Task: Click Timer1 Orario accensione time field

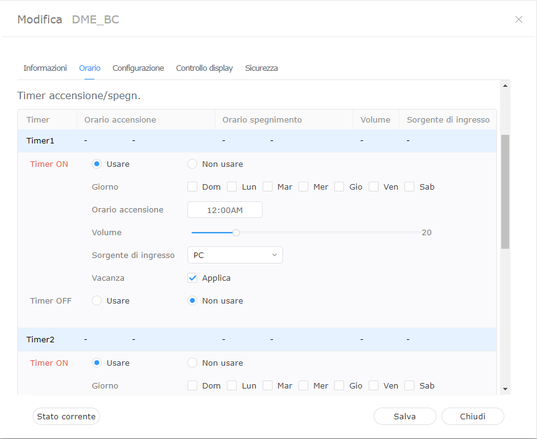Action: click(225, 210)
